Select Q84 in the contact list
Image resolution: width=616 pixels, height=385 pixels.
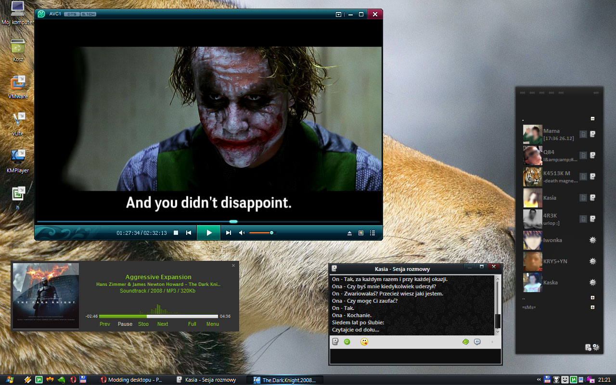[560, 155]
